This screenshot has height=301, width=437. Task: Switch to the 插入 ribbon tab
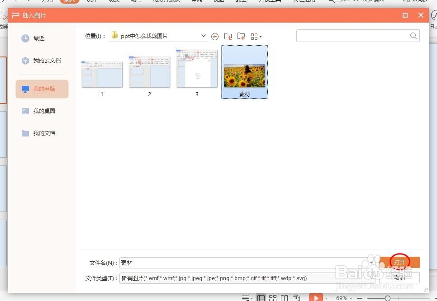(70, 1)
